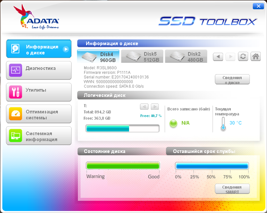Click the green disk health status bar

pos(123,166)
